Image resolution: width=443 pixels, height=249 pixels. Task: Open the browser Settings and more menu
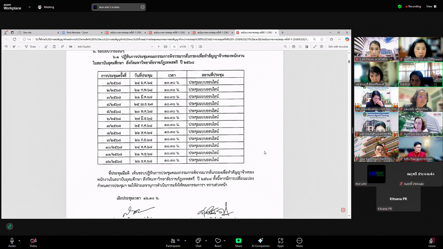pyautogui.click(x=340, y=39)
